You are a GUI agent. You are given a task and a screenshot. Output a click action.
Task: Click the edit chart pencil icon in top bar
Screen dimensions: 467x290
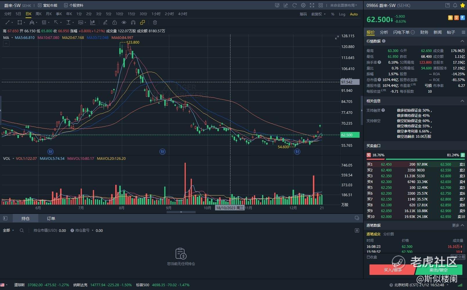[x=286, y=5]
